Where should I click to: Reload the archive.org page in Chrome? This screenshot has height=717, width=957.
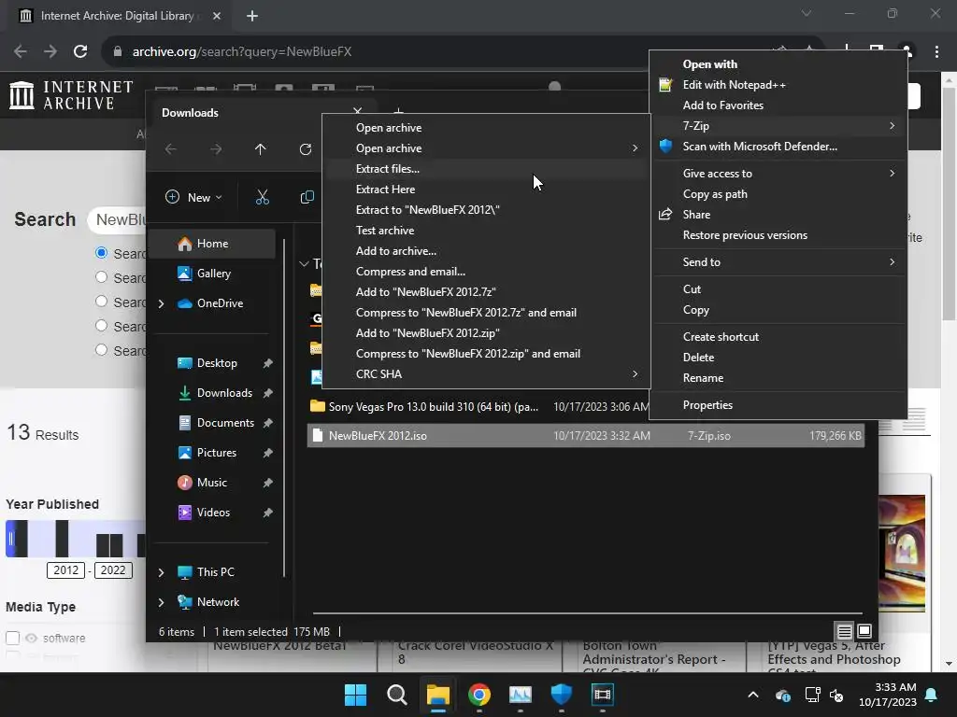coord(80,52)
